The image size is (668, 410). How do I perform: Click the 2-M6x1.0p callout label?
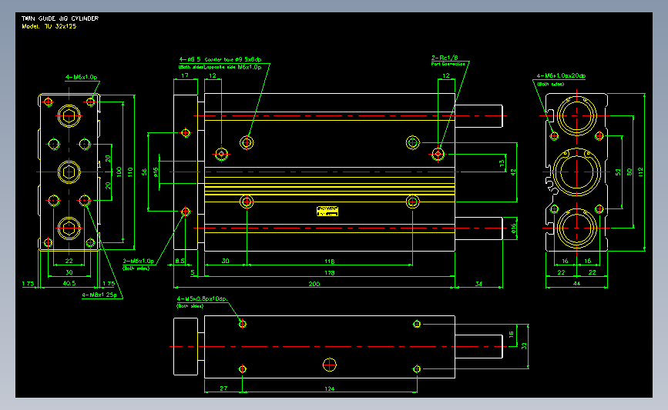pyautogui.click(x=139, y=261)
